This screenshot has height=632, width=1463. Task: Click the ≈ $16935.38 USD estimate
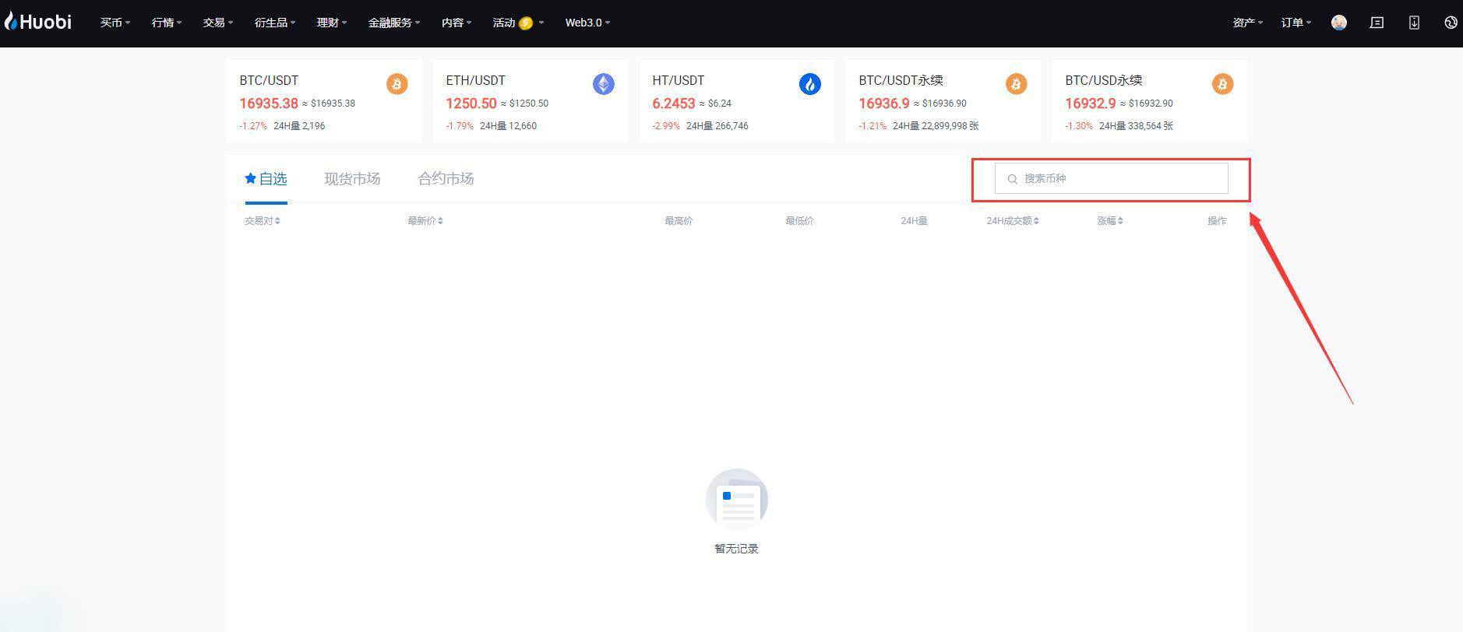[x=329, y=104]
